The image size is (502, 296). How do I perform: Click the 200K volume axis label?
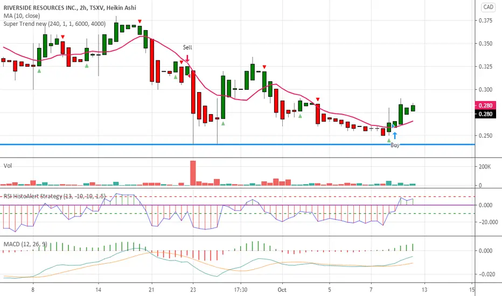point(485,167)
